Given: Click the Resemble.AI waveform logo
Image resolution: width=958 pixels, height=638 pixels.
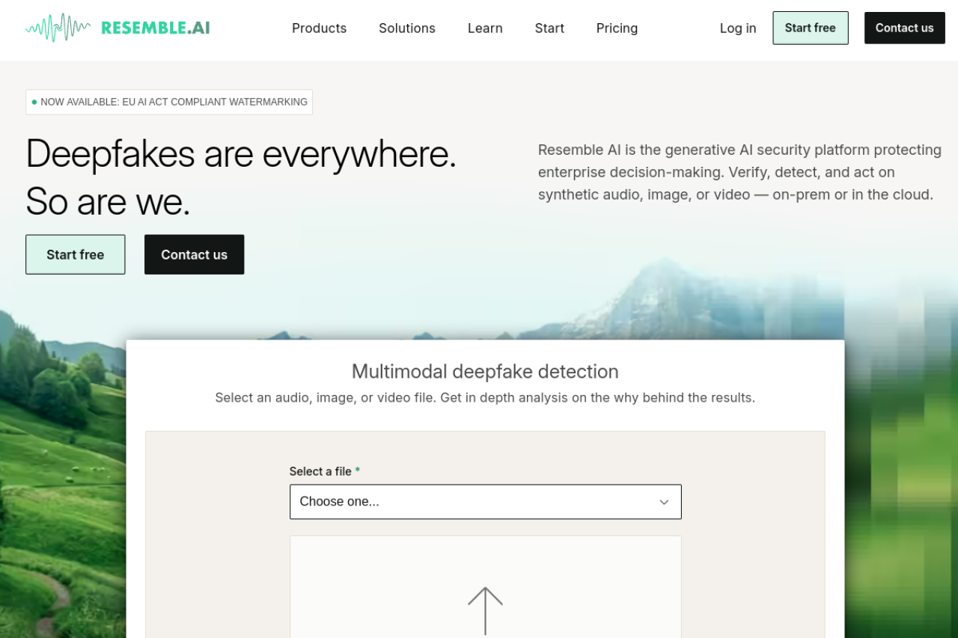Looking at the screenshot, I should 118,28.
